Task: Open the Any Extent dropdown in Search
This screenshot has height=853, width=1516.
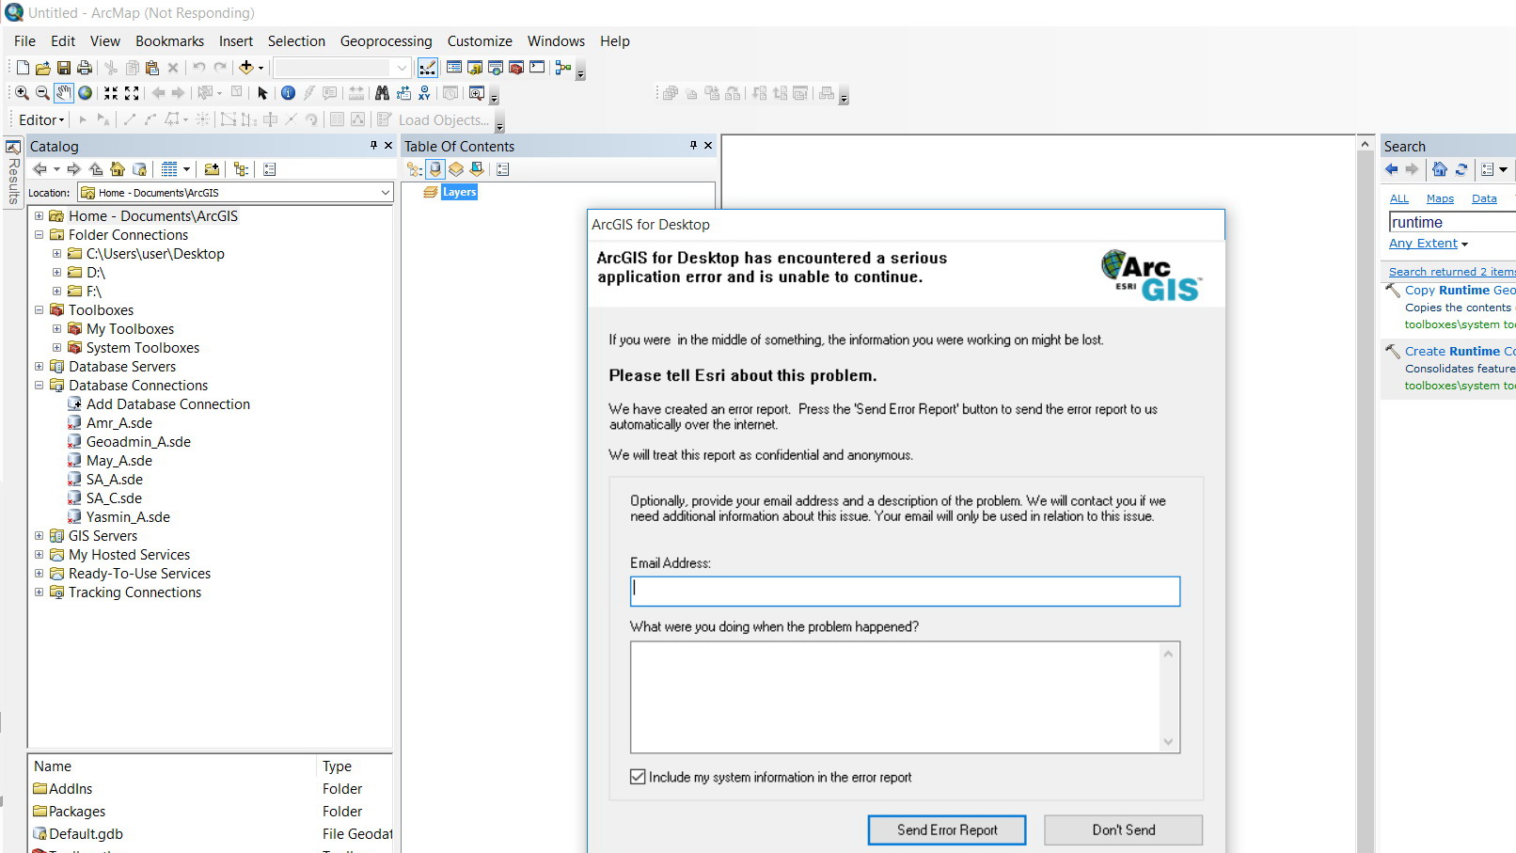Action: (1429, 244)
